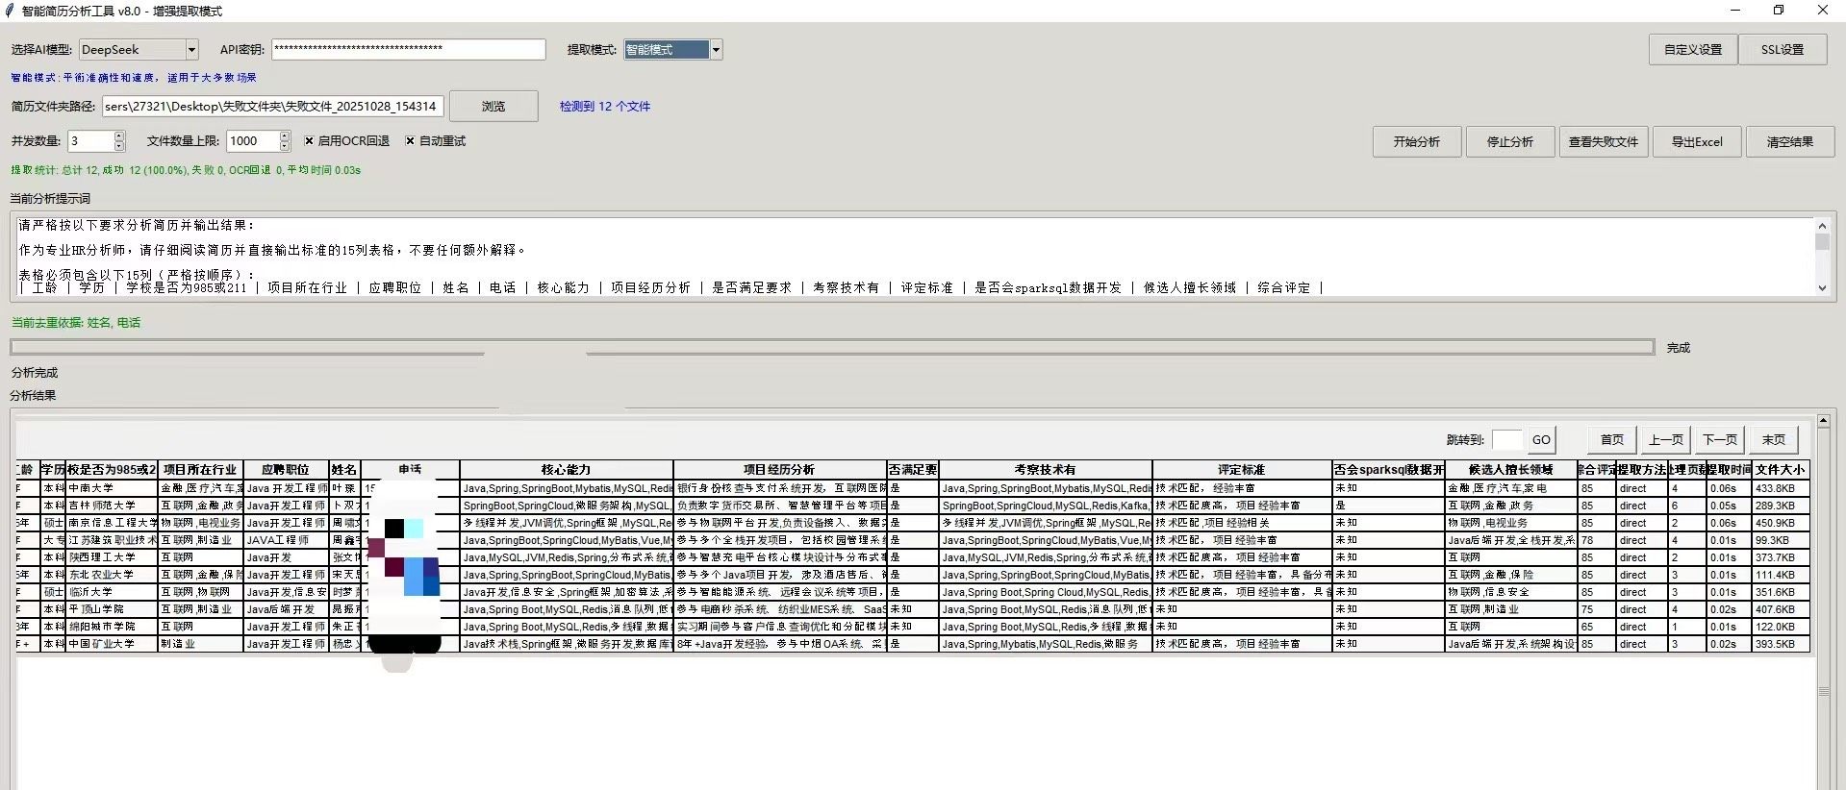Click the results panel scrollbar up arrow
Image resolution: width=1846 pixels, height=790 pixels.
click(1824, 421)
